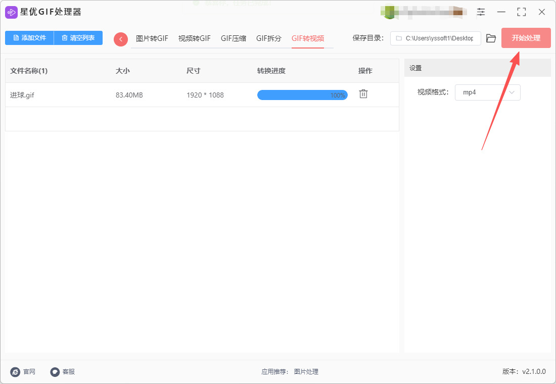Click the 100% conversion progress bar

click(302, 95)
